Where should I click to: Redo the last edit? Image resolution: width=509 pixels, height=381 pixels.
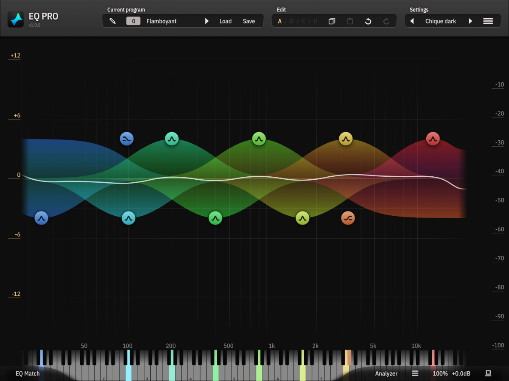[386, 21]
